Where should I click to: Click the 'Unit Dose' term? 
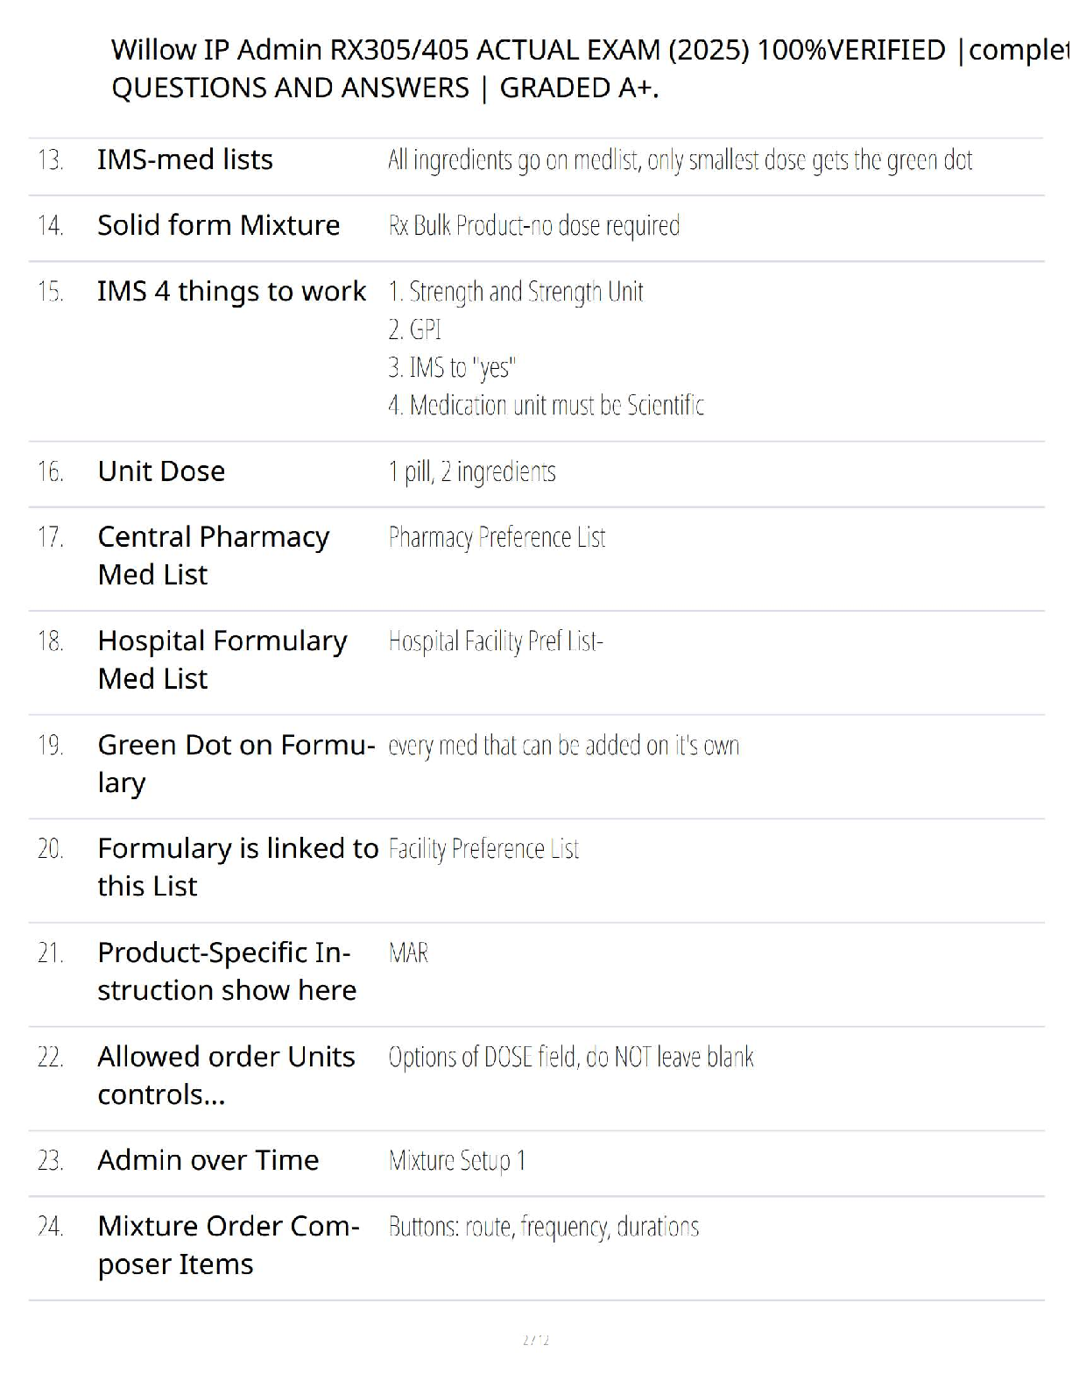point(161,471)
